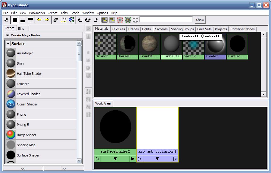271x173 pixels.
Task: Toggle show top and bottom tabs layout
Action: click(x=15, y=20)
